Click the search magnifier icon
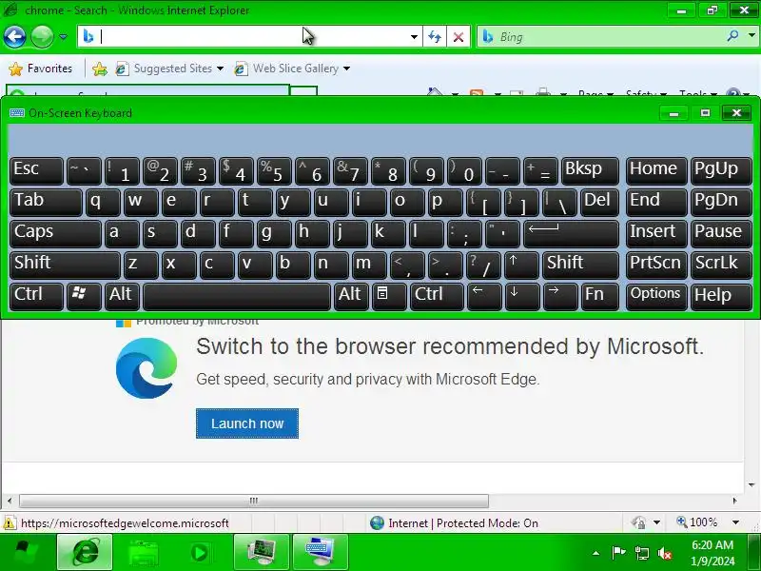Screen dimensions: 761x571 pyautogui.click(x=732, y=36)
